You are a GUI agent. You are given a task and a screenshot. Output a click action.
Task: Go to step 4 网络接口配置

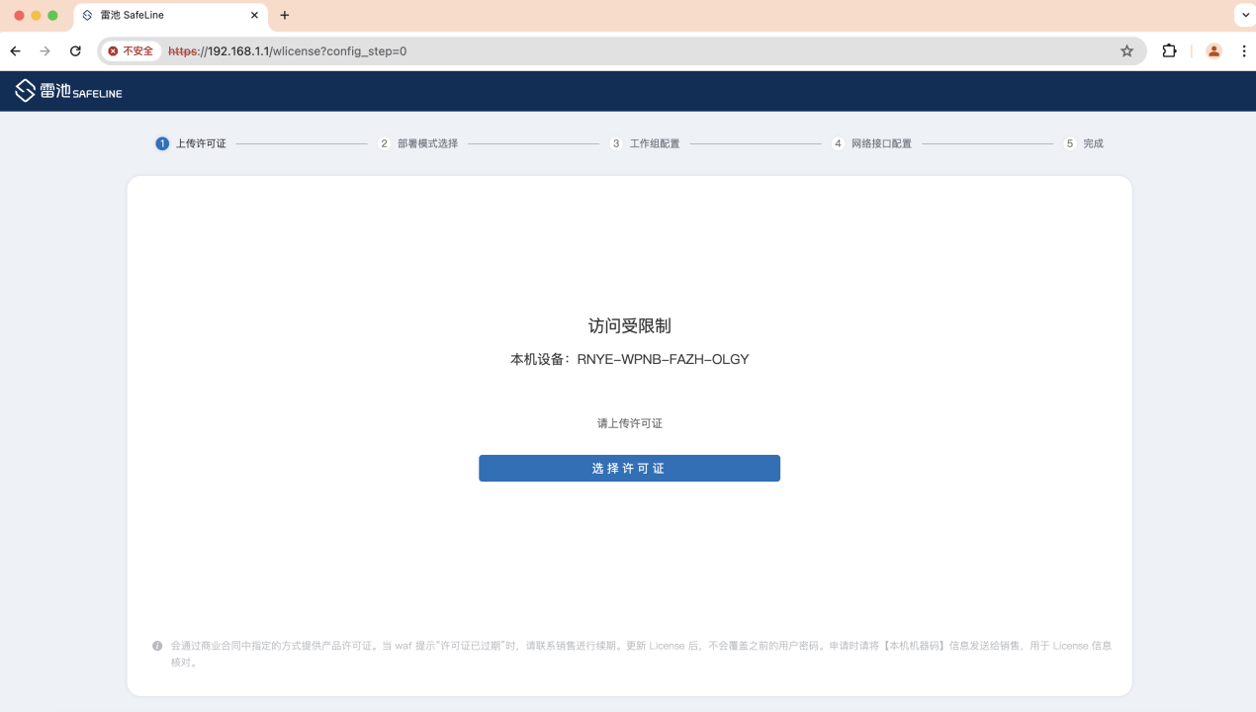tap(871, 143)
